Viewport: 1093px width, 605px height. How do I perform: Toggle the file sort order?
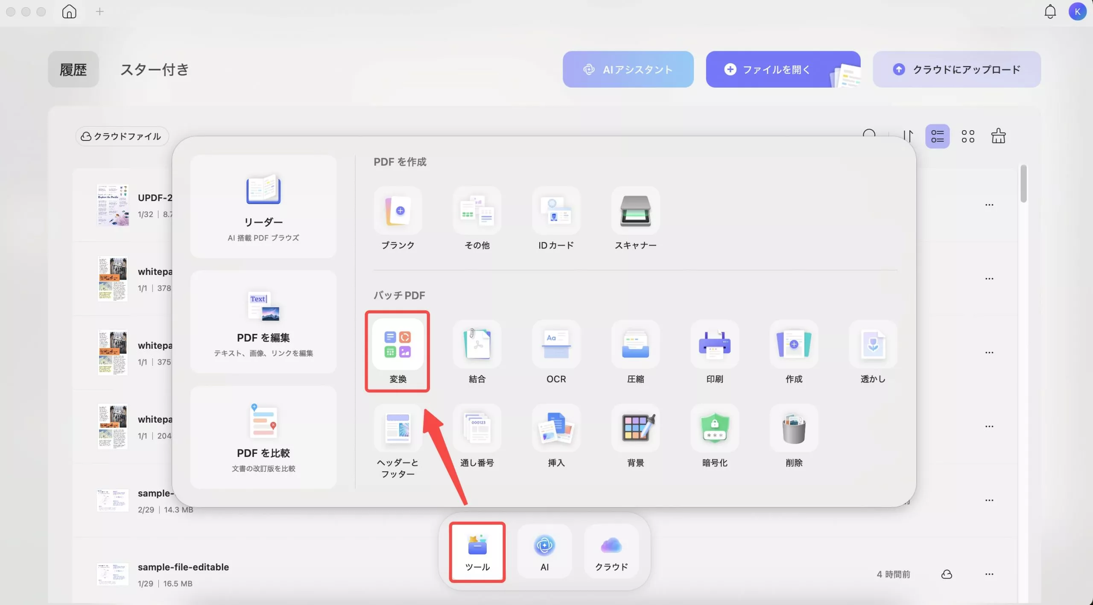[908, 136]
